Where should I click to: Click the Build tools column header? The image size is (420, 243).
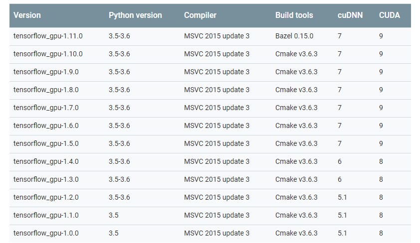[x=294, y=15]
